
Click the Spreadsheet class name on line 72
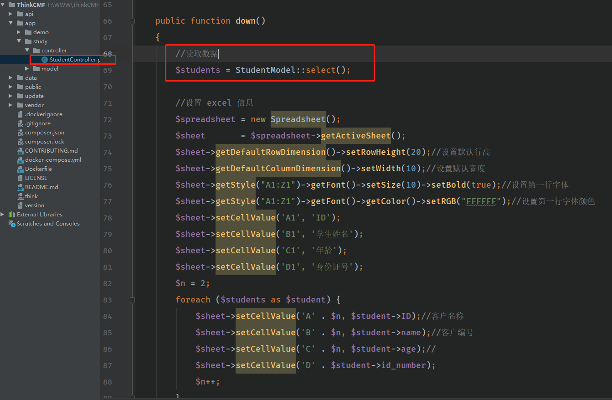coord(298,119)
